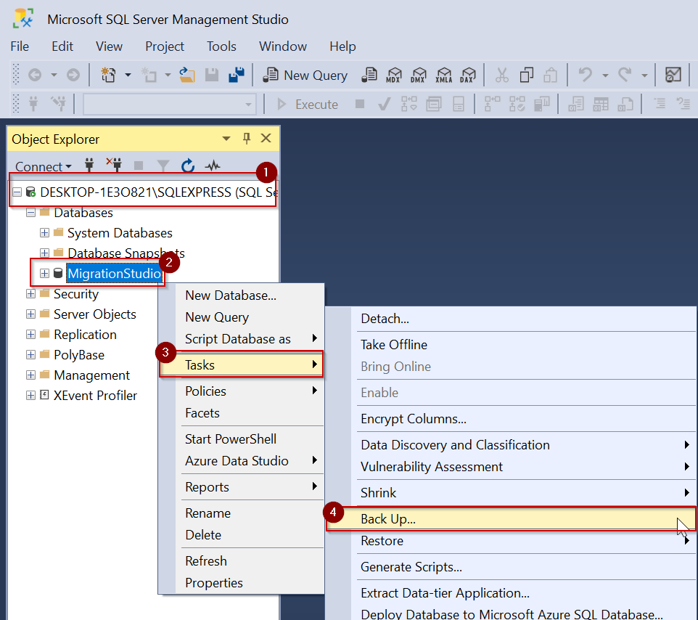698x620 pixels.
Task: Click the Execute query button
Action: (x=307, y=105)
